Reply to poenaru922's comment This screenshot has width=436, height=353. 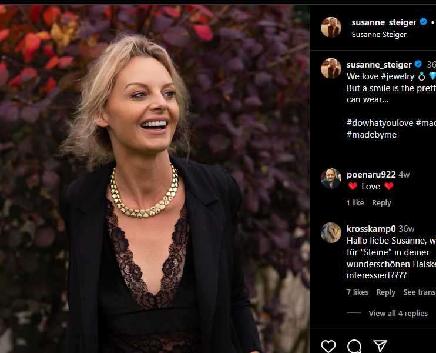[x=381, y=202]
